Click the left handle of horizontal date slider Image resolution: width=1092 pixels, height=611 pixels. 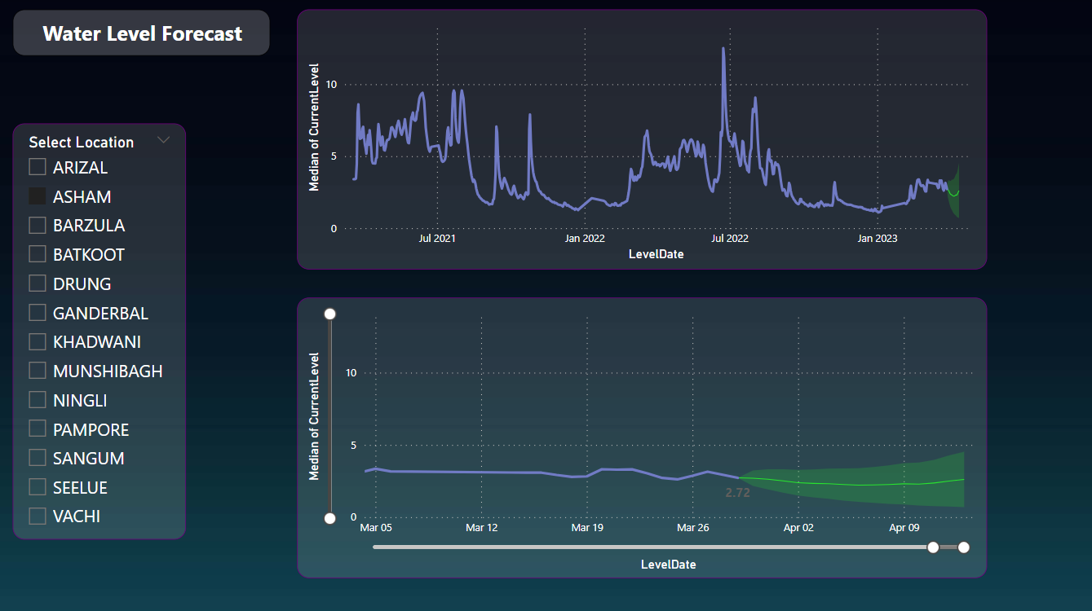point(933,547)
